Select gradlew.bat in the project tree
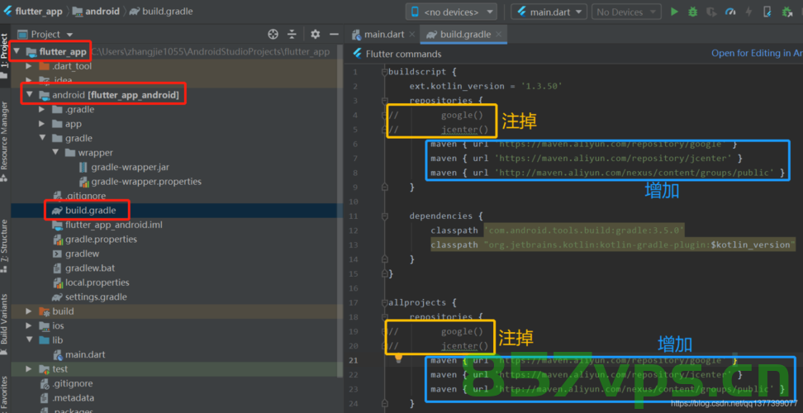Viewport: 803px width, 413px height. coord(89,268)
